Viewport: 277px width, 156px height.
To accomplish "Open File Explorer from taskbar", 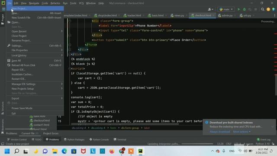I will pos(55,151).
